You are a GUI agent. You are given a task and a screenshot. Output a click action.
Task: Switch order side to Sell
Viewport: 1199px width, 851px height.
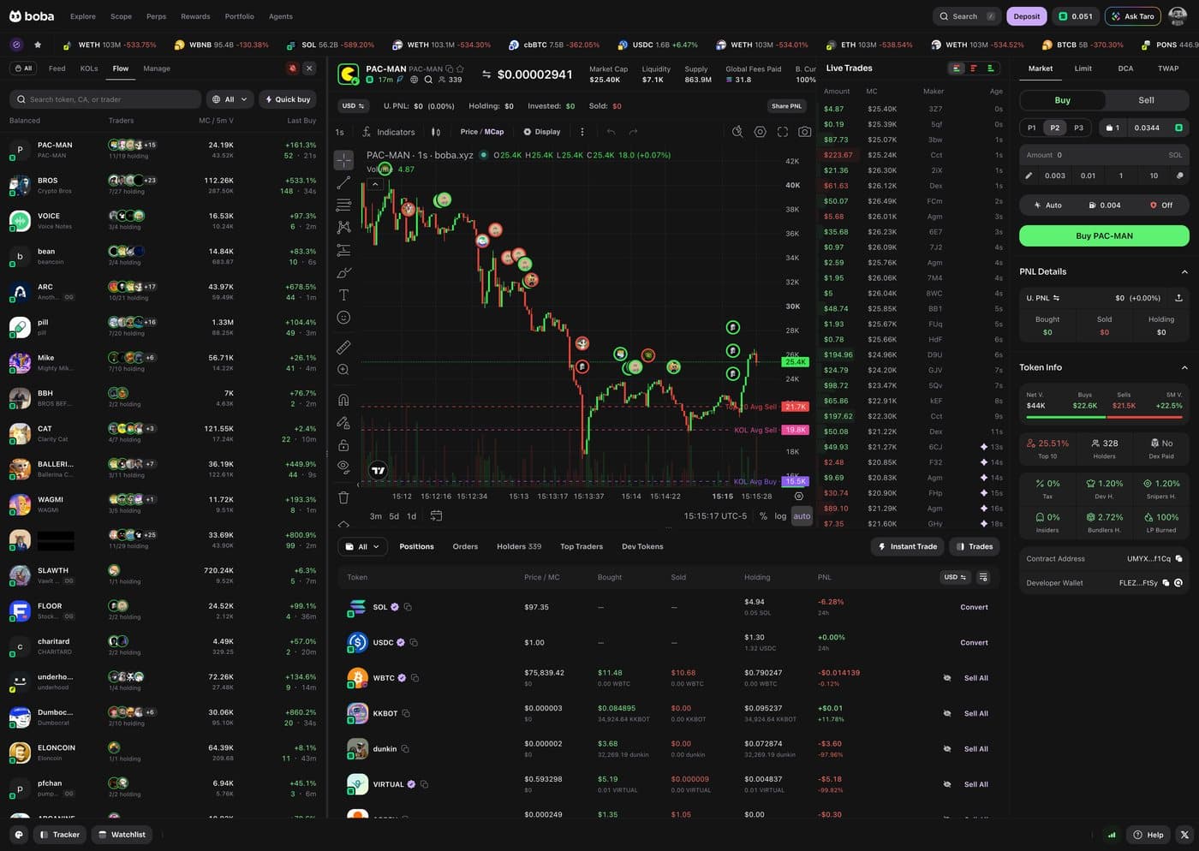(x=1146, y=100)
